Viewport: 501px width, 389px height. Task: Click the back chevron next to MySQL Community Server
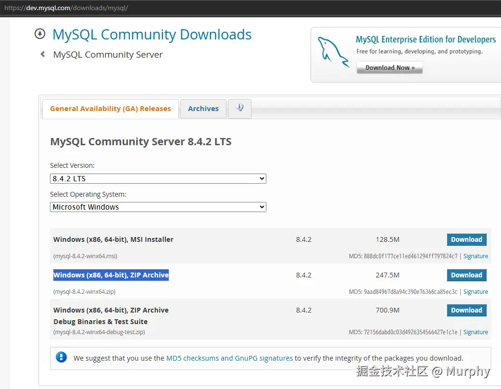[43, 54]
